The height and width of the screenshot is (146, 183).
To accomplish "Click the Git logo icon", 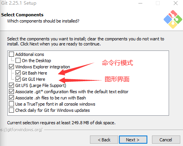I will 173,19.
